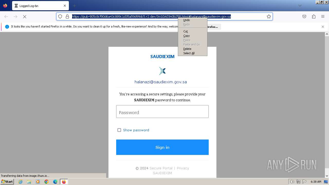
Task: Click the page vertical scrollbar down arrow
Action: coord(327,176)
